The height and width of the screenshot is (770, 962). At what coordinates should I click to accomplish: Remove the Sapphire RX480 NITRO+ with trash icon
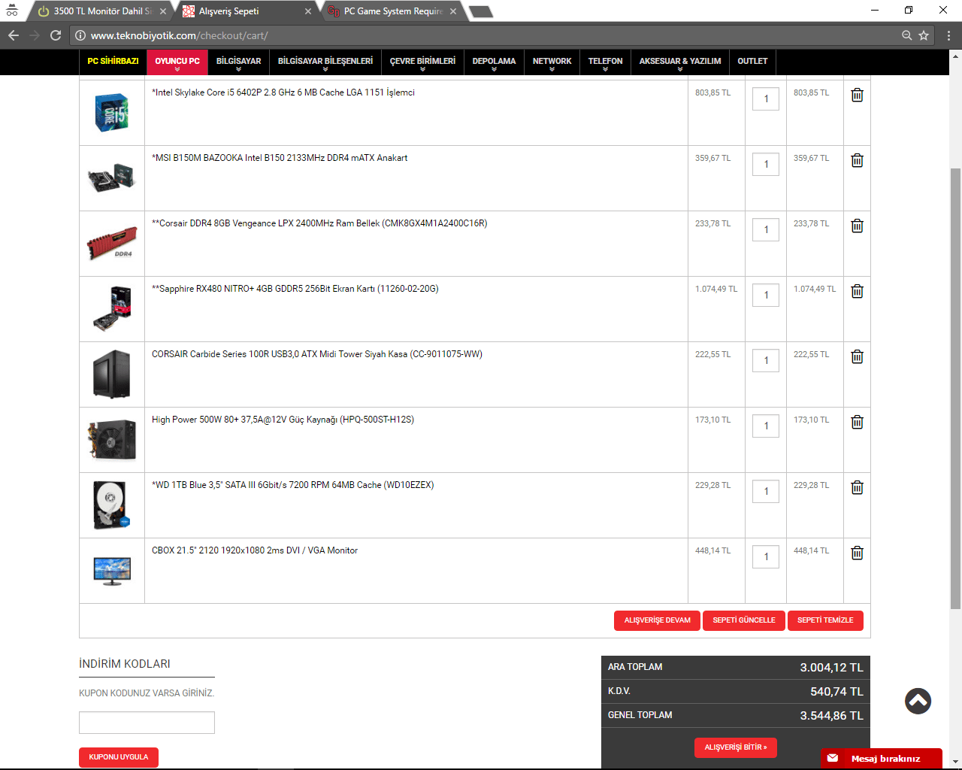[x=857, y=291]
